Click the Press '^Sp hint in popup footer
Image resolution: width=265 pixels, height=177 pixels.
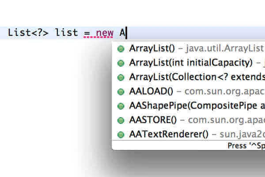(x=246, y=146)
